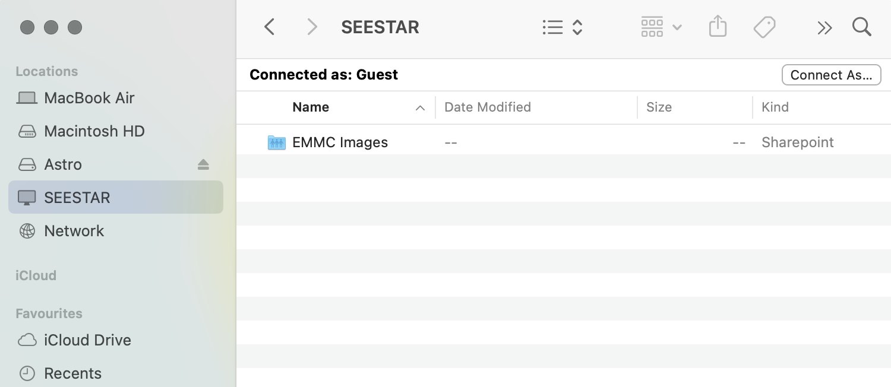Go forward with the right chevron
The width and height of the screenshot is (891, 387).
[312, 27]
